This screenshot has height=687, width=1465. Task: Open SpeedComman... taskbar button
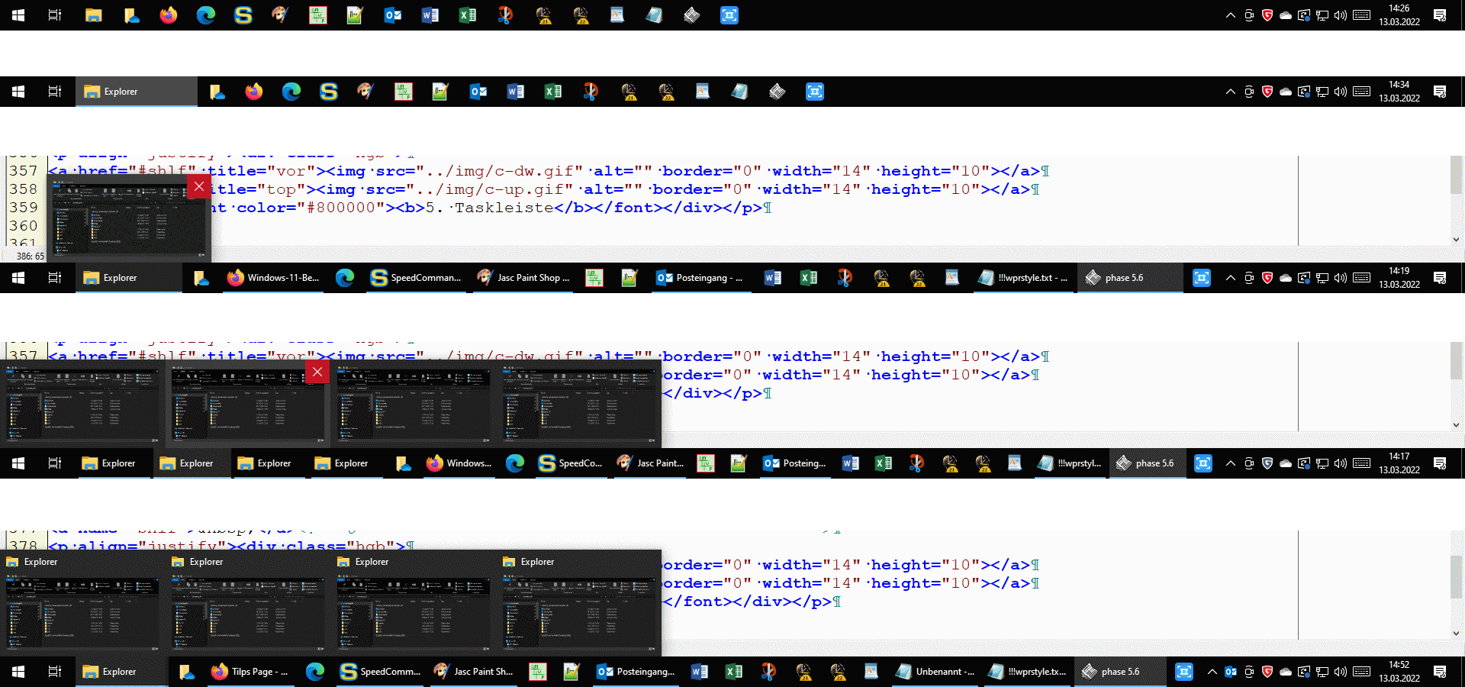click(416, 278)
